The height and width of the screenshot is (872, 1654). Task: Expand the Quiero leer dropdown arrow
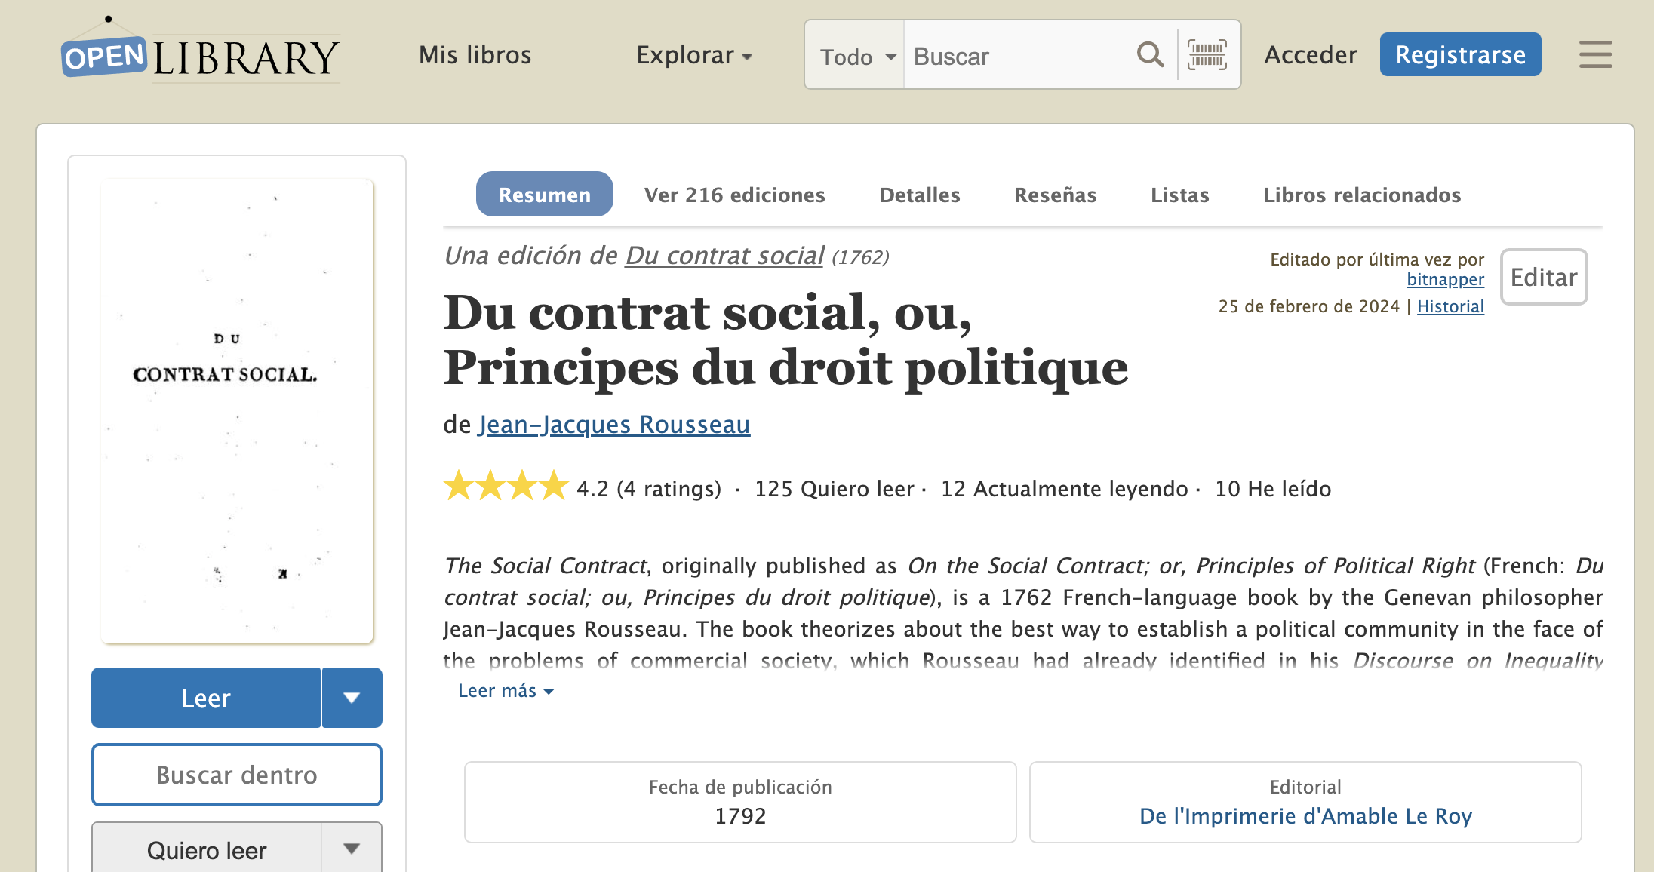pos(352,848)
